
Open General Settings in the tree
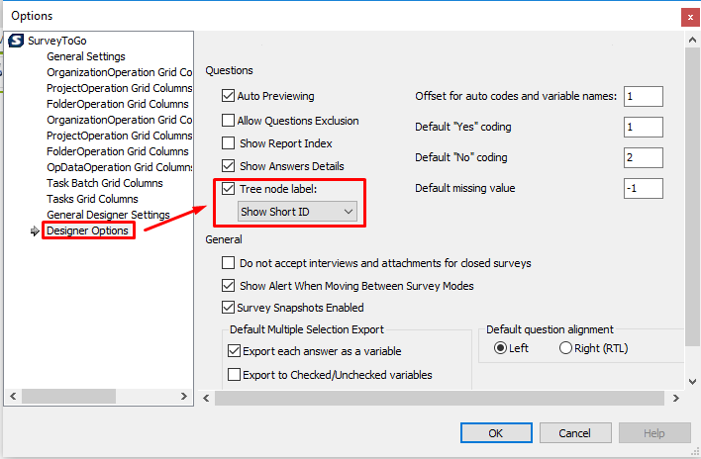coord(86,56)
